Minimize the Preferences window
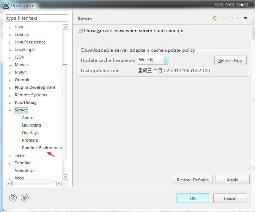 (x=218, y=5)
